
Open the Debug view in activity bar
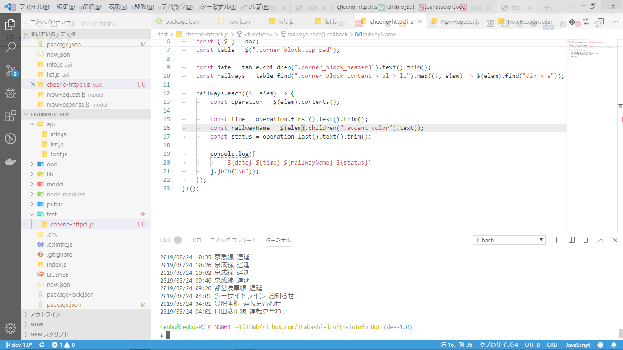point(10,93)
